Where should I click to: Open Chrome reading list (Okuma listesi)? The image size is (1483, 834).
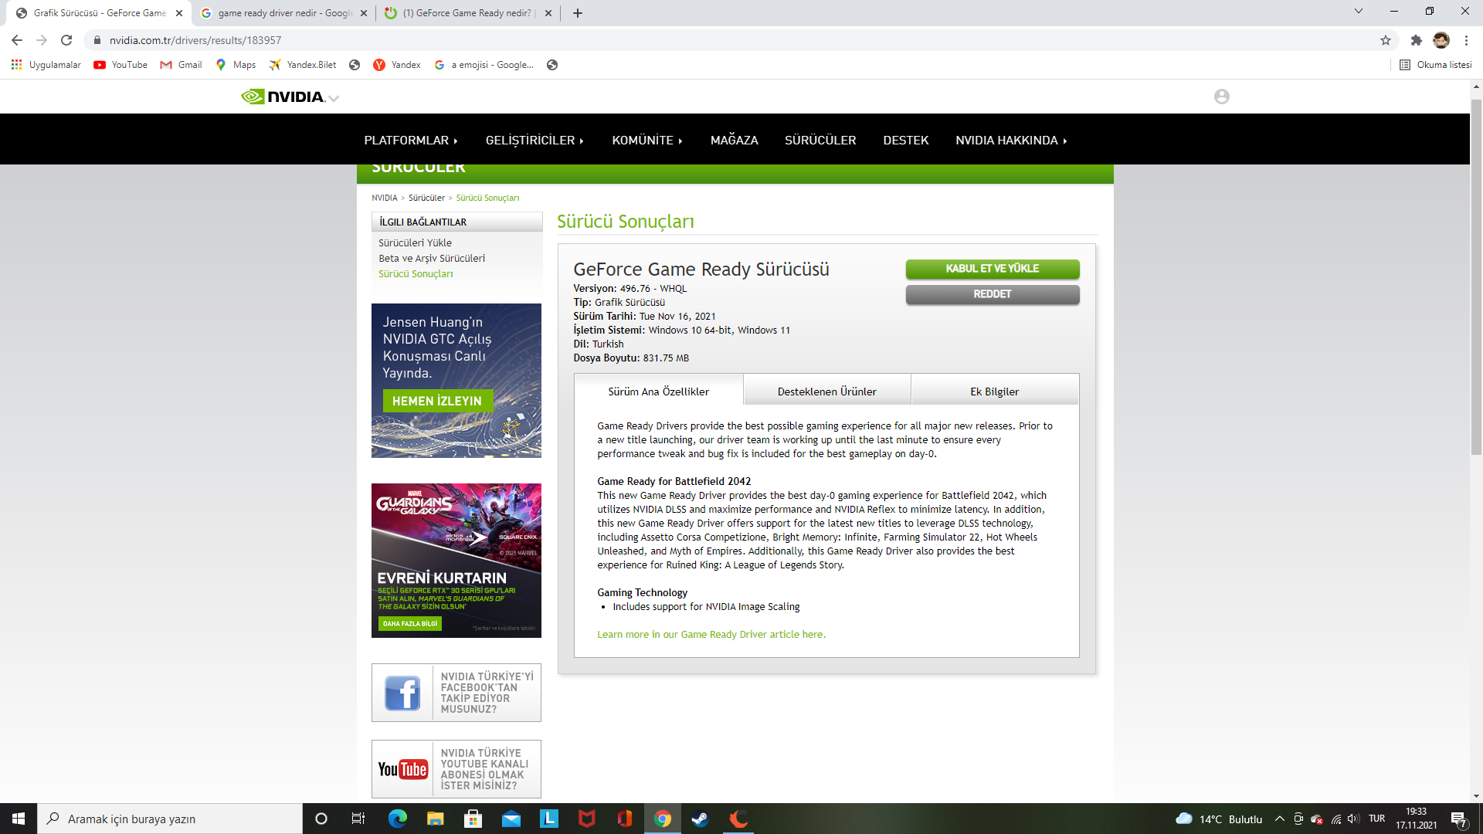point(1435,65)
